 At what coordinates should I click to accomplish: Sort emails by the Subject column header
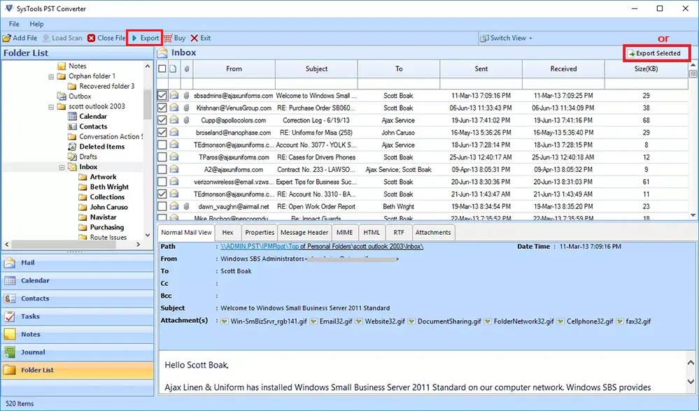316,69
